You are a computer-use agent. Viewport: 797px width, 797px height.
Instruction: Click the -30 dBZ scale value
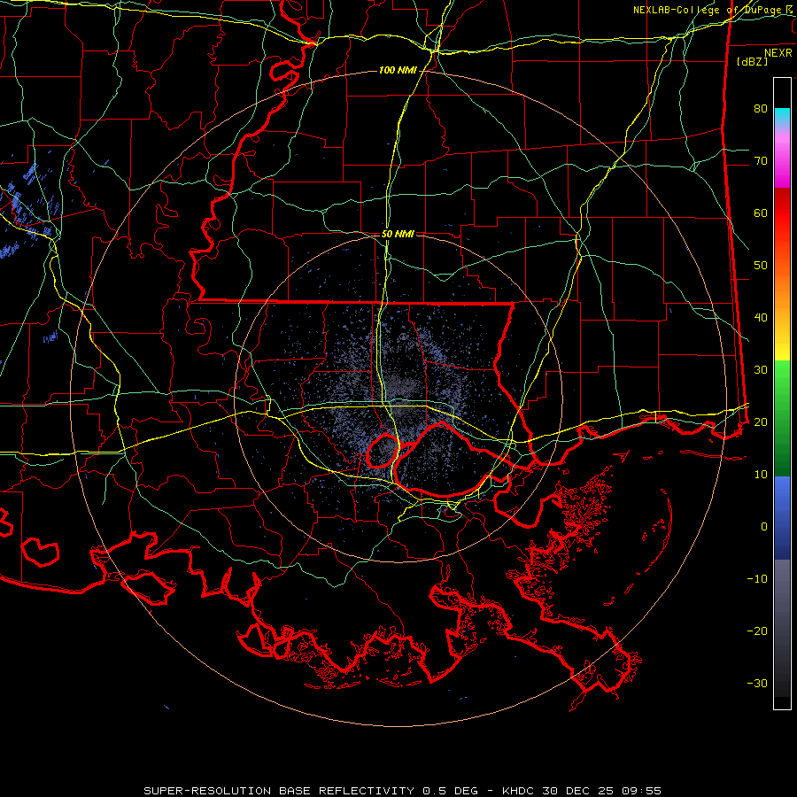click(x=757, y=683)
